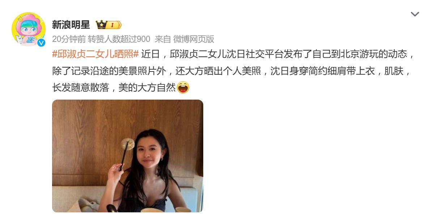Screen dimensions: 430x222
Task: Expand the post options chevron menu
Action: (415, 14)
